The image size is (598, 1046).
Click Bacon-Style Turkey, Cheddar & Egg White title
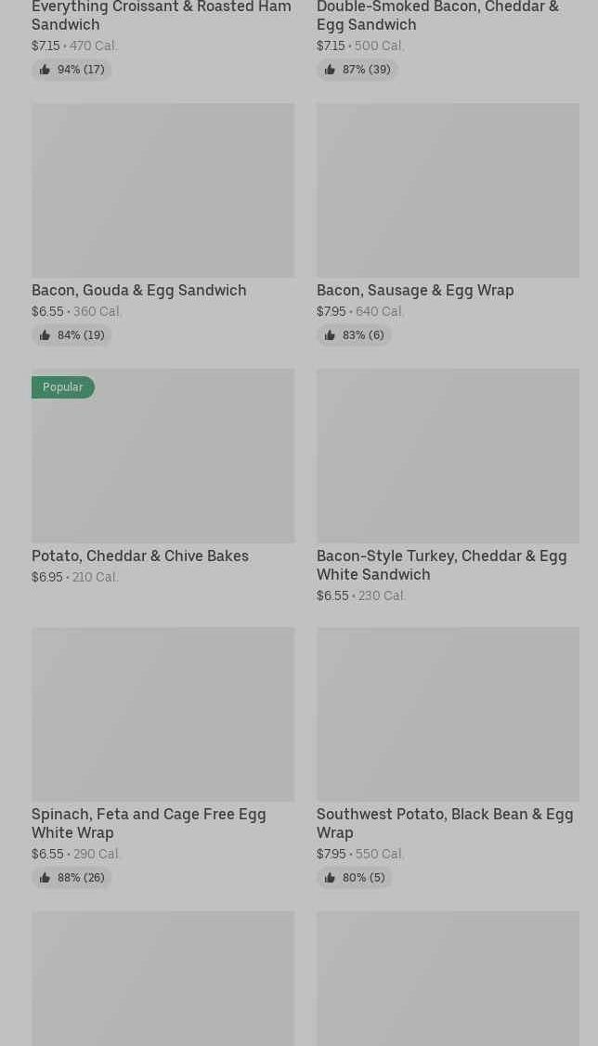[441, 565]
